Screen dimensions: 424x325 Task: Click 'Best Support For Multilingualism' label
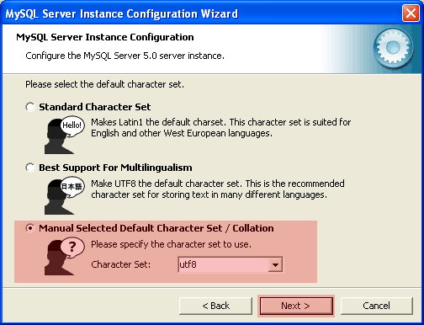115,168
